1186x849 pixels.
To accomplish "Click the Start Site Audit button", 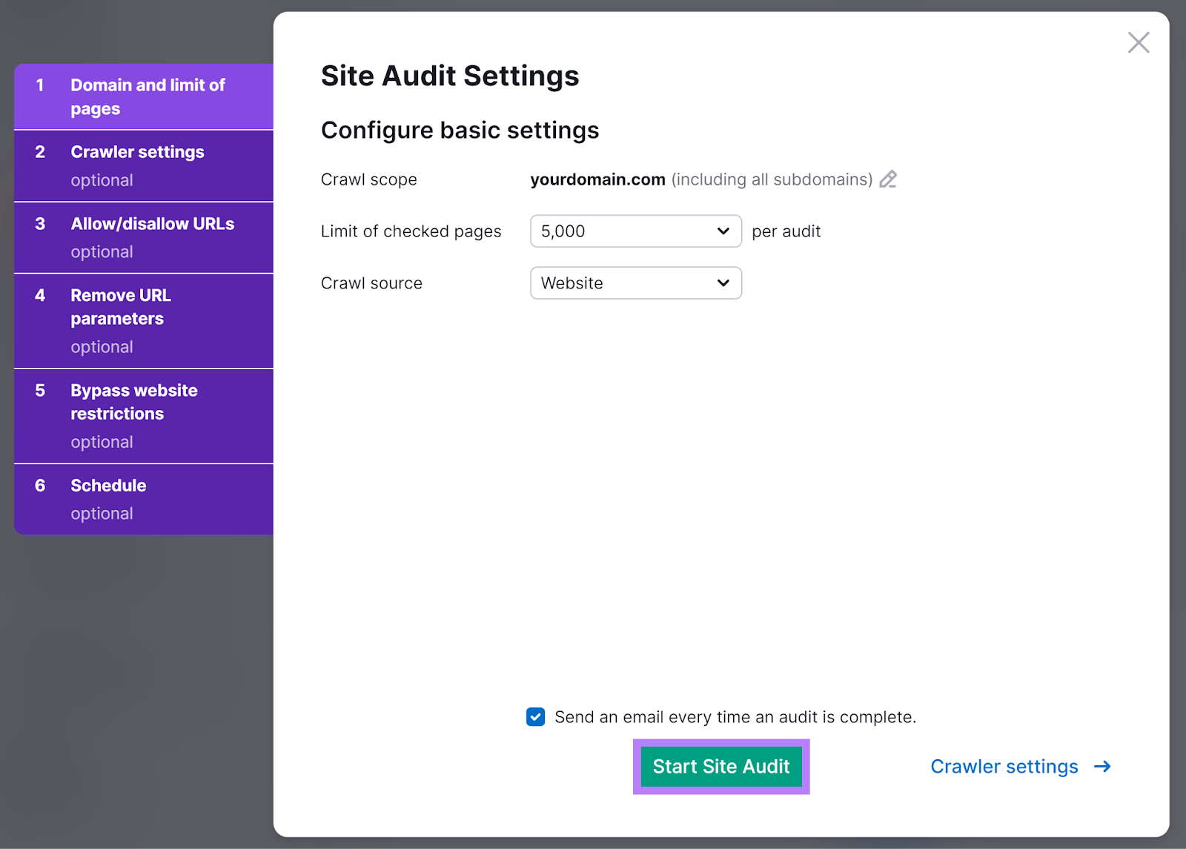I will tap(720, 766).
